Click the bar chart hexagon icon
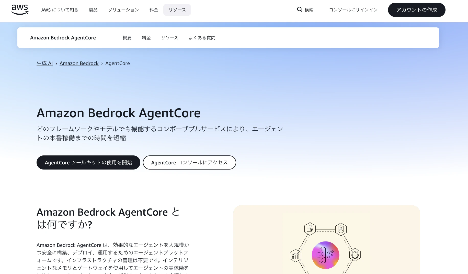This screenshot has width=468, height=274. pos(296,256)
